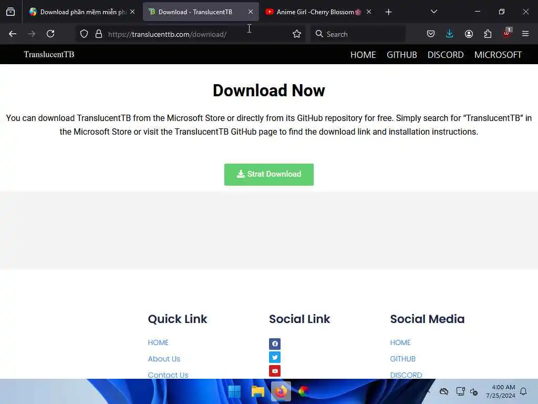Open Contact Us under Quick Link

168,375
